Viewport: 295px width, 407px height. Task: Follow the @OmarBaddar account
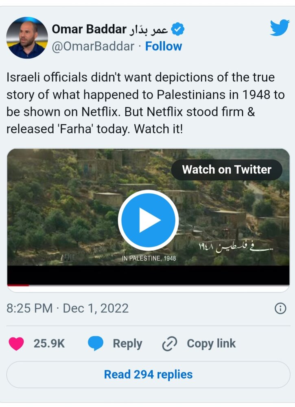[x=163, y=46]
